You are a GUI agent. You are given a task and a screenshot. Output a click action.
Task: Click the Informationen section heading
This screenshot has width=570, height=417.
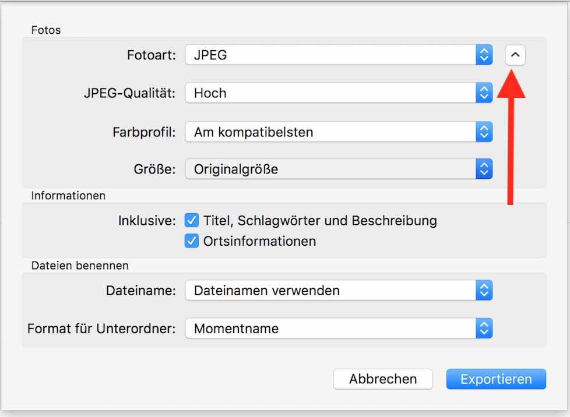pos(68,196)
